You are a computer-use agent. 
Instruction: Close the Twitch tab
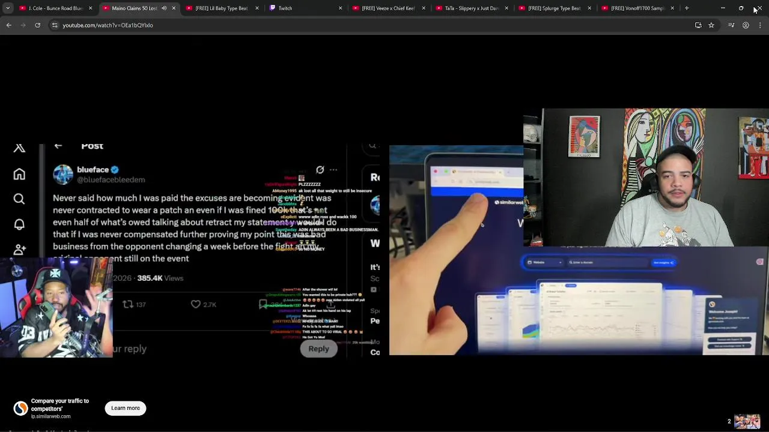pyautogui.click(x=340, y=8)
